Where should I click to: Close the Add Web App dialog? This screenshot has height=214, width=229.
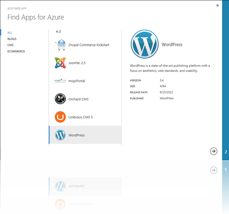(x=218, y=5)
